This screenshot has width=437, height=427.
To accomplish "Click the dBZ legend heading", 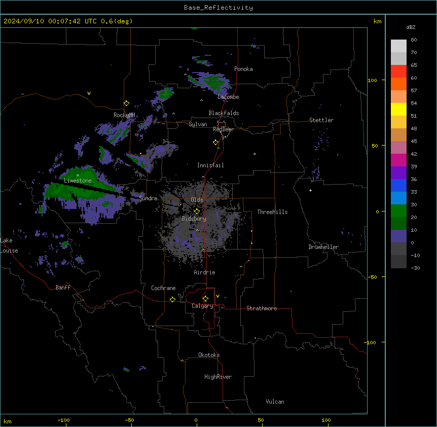I will pos(411,27).
